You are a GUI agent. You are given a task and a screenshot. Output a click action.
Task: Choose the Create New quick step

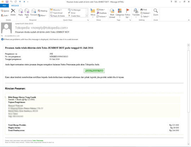74,16
